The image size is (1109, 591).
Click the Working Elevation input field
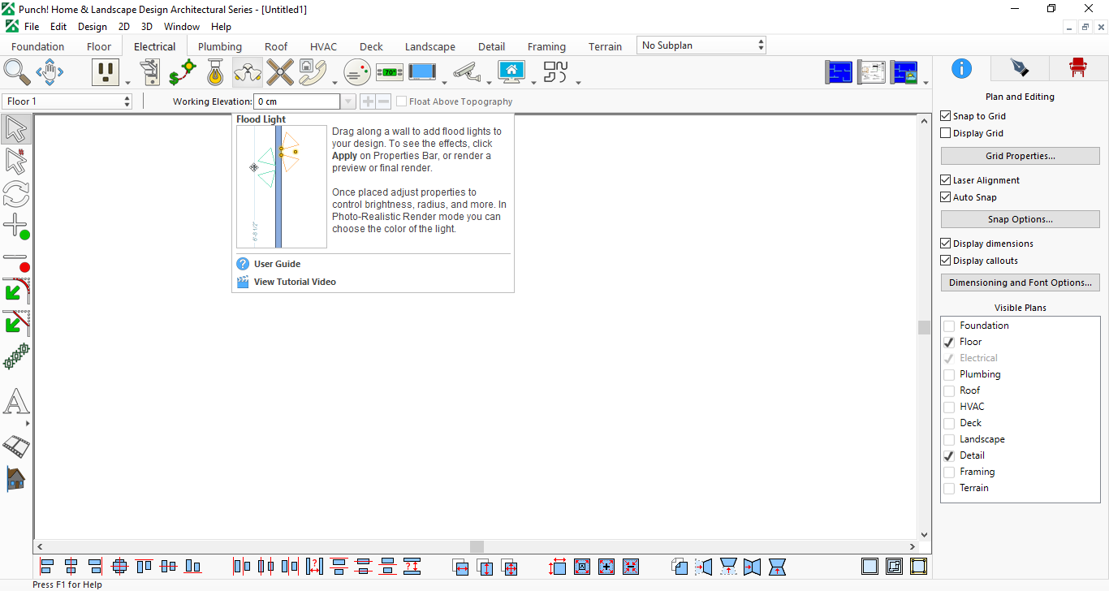pyautogui.click(x=297, y=101)
